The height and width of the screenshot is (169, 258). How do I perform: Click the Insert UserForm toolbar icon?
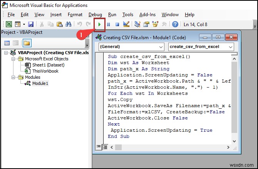pos(18,24)
